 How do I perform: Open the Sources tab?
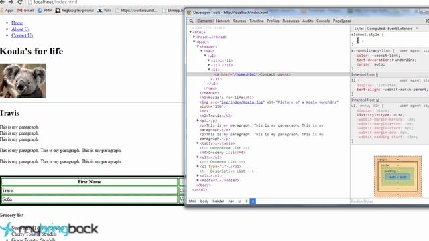pyautogui.click(x=239, y=21)
